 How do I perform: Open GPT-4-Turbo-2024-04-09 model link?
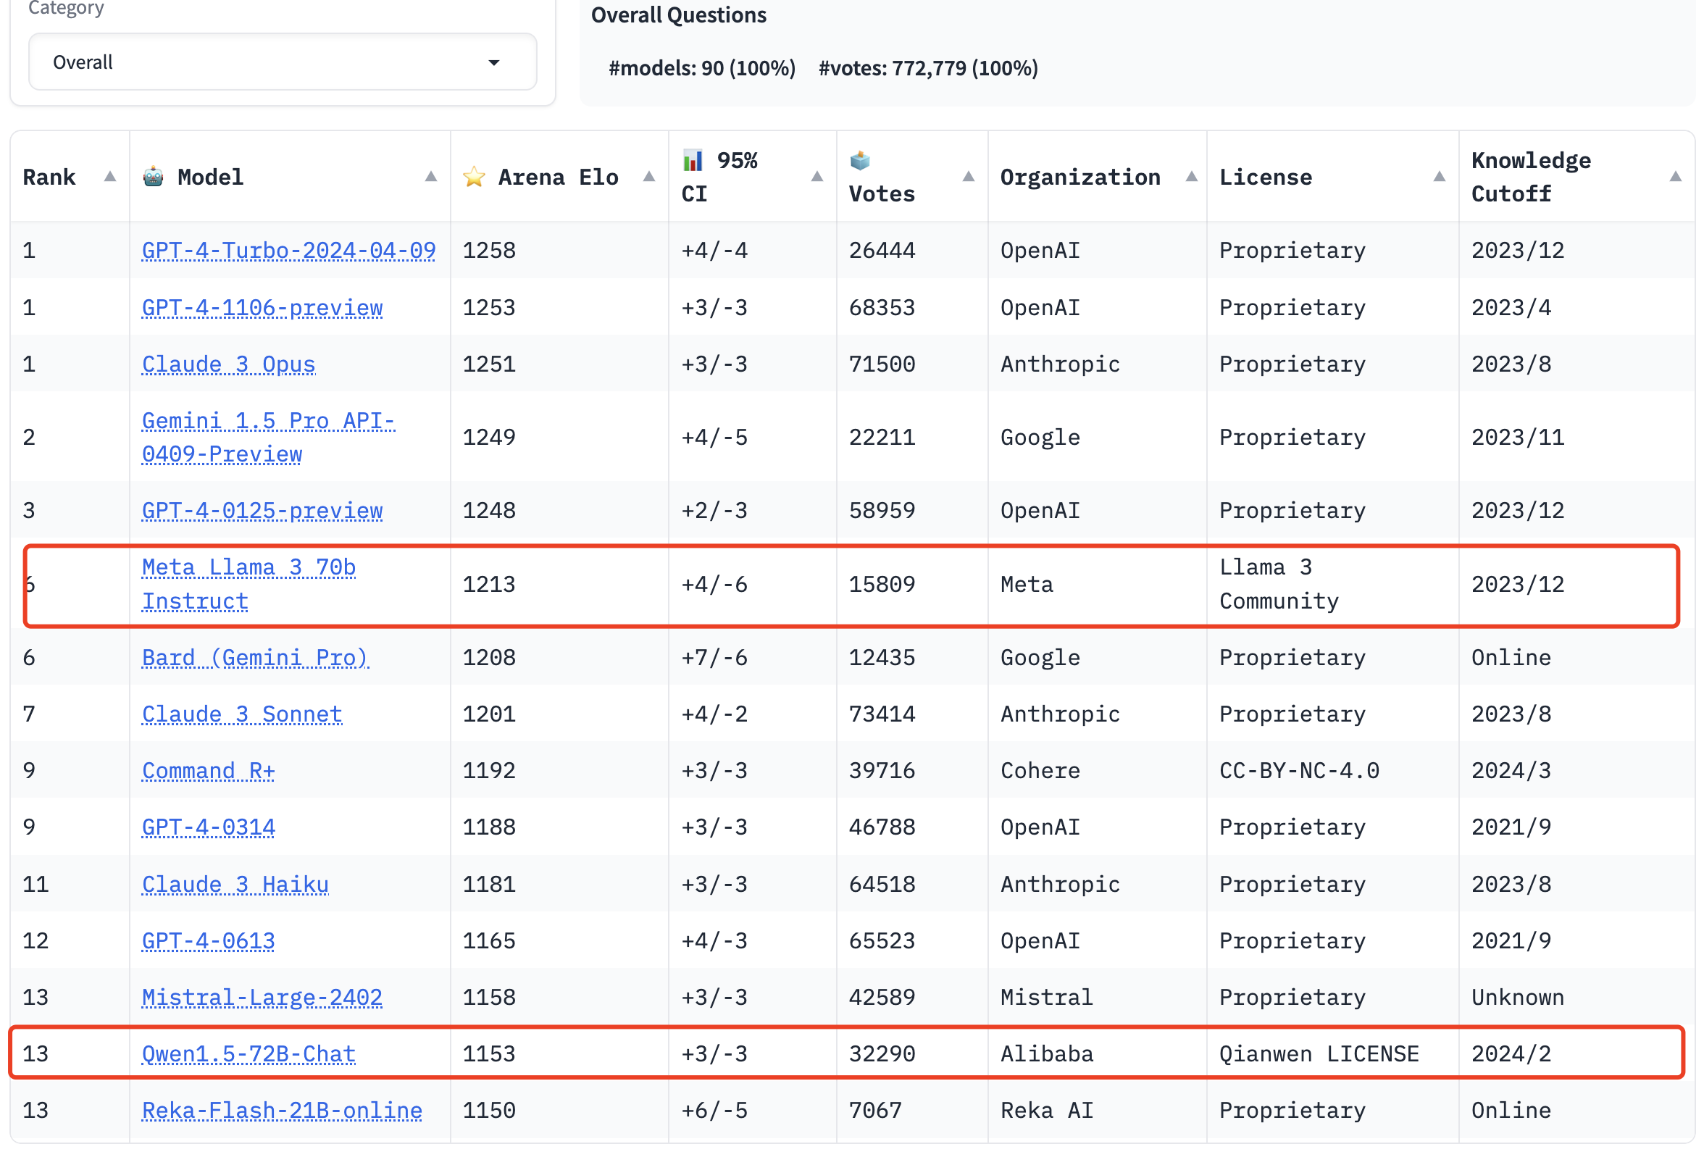tap(289, 251)
